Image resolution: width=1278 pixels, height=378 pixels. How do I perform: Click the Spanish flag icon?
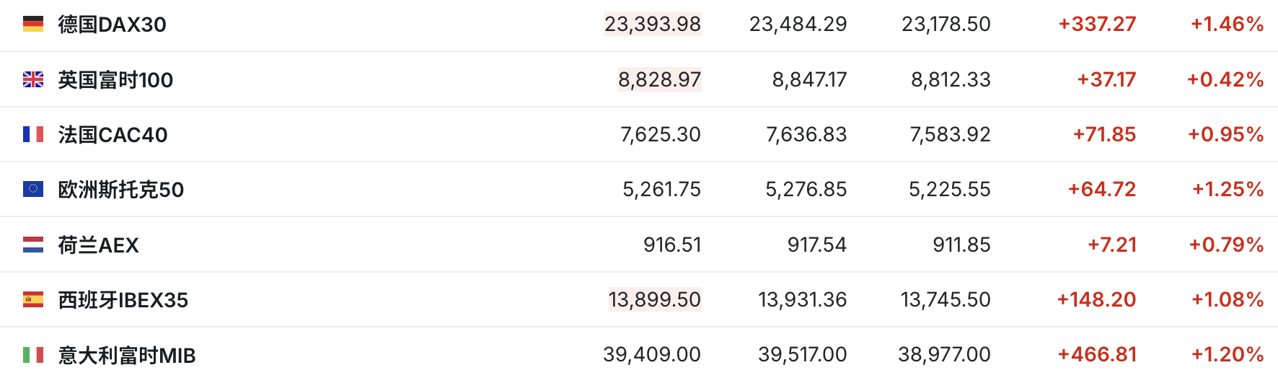[33, 299]
